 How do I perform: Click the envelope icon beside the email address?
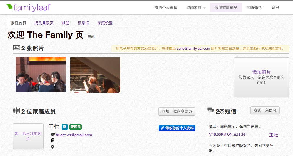tap(53, 135)
